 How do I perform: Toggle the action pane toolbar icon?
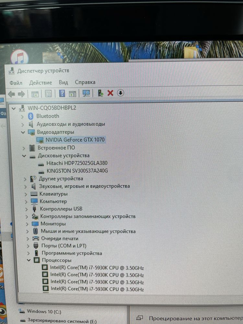[x=73, y=94]
